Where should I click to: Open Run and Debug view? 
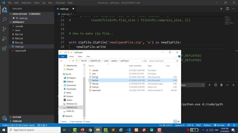pyautogui.click(x=4, y=38)
